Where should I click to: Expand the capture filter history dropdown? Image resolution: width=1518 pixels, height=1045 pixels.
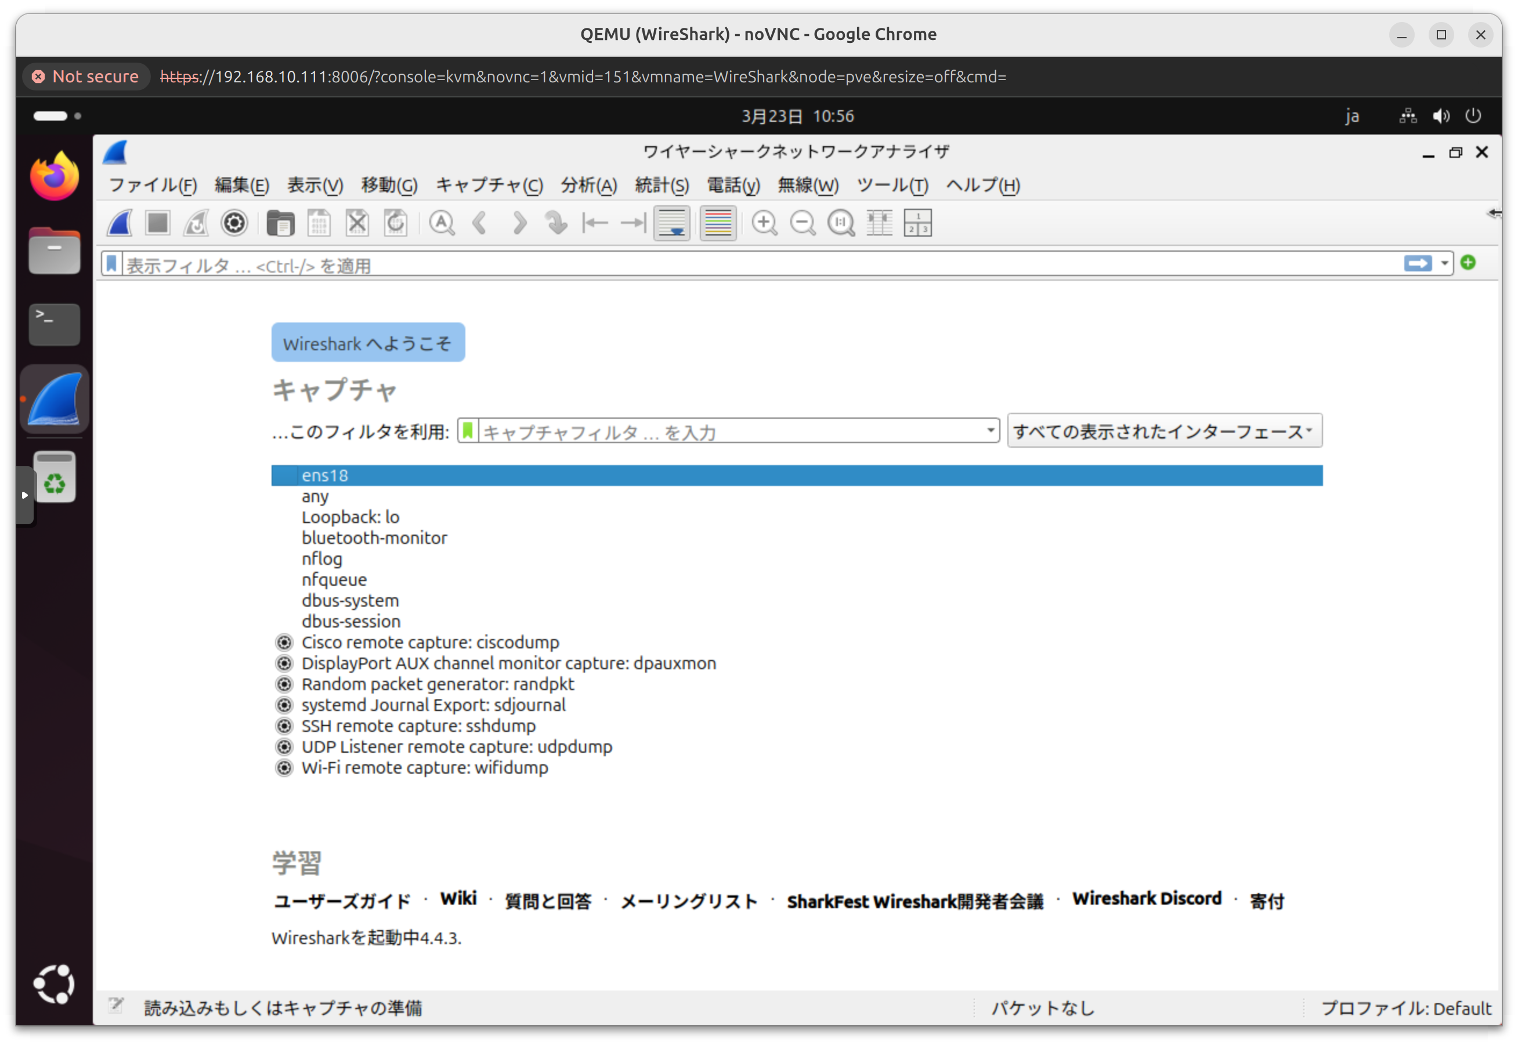tap(990, 430)
